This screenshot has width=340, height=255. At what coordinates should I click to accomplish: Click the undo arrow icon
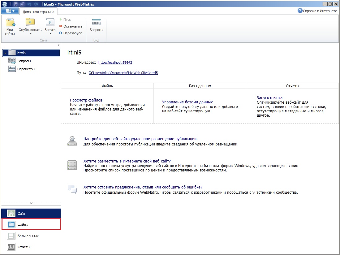tap(29, 4)
